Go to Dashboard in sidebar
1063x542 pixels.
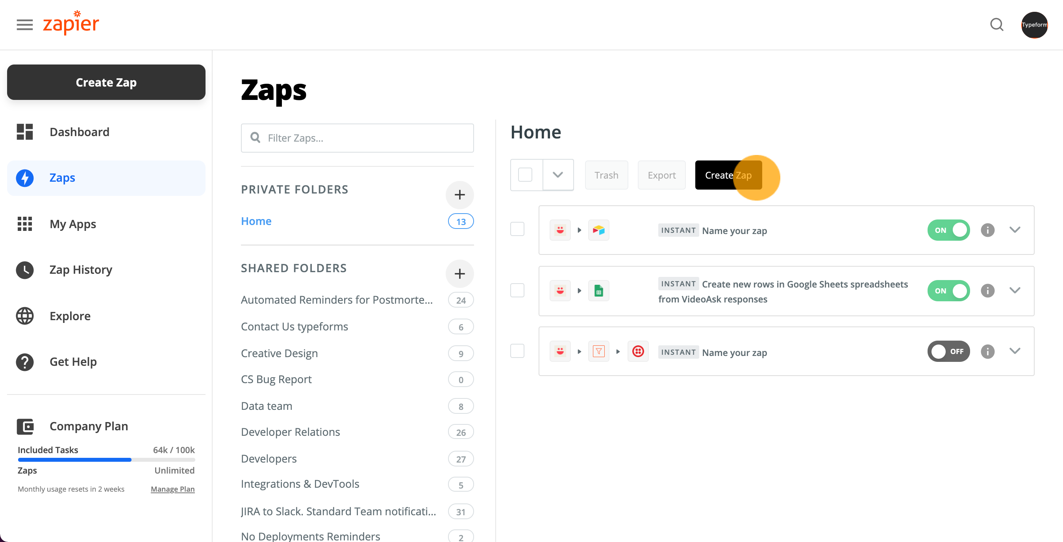(106, 132)
